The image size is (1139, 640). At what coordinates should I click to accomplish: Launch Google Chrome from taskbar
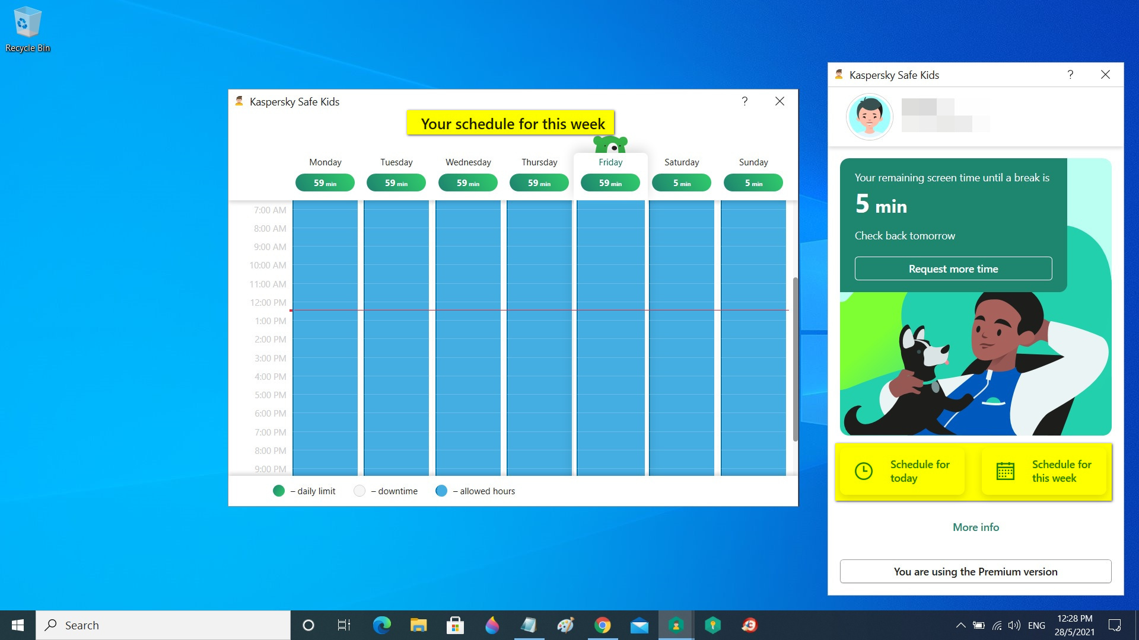pyautogui.click(x=602, y=625)
